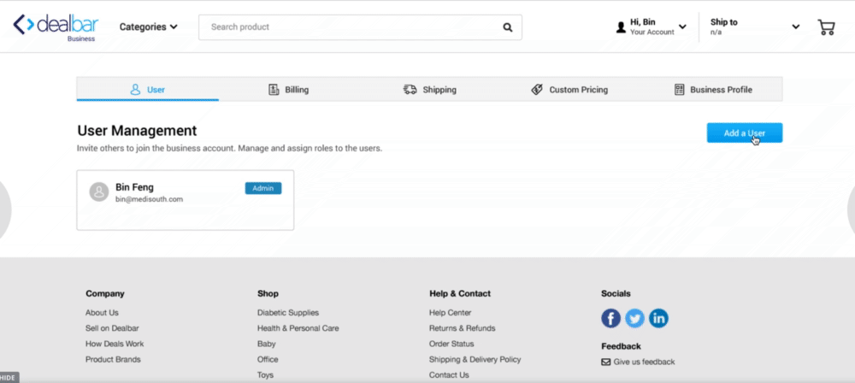855x383 pixels.
Task: Go to the Business Profile tab
Action: click(x=713, y=90)
